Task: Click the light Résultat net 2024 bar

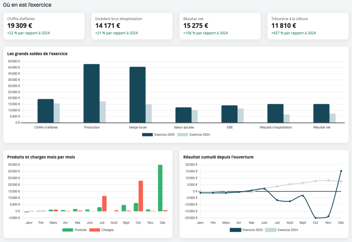Action: 333,118
